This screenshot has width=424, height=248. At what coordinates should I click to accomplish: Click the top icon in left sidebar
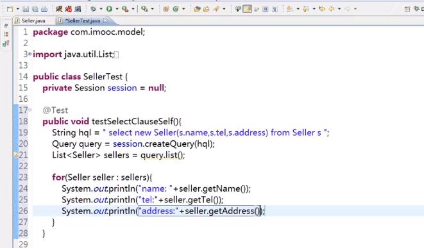click(x=6, y=26)
